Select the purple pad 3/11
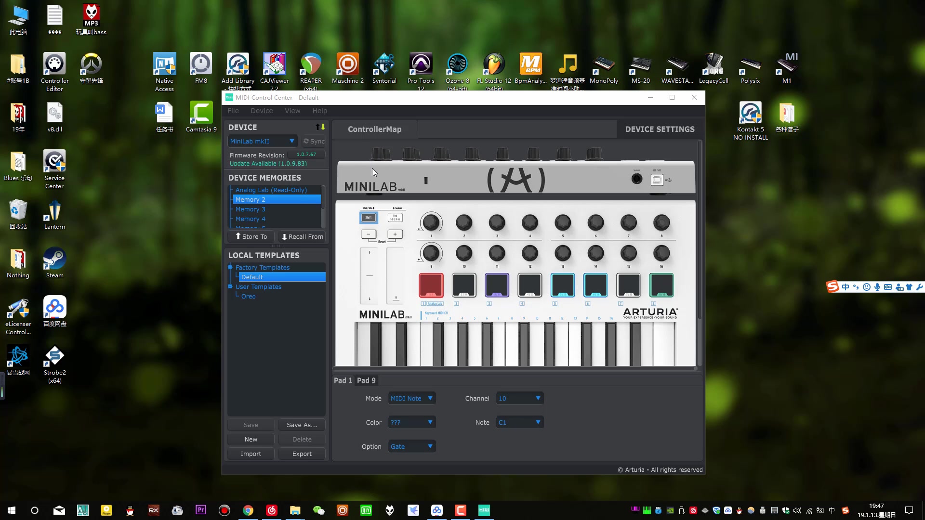This screenshot has width=925, height=520. click(497, 285)
